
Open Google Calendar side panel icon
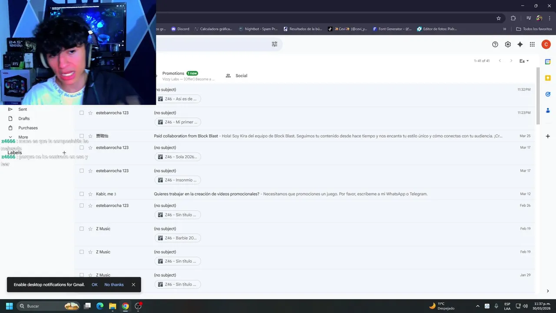point(548,62)
